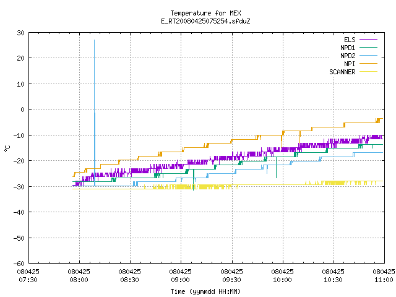The width and height of the screenshot is (396, 297).
Task: Click the blue NPD2 legend line sample
Action: (x=368, y=56)
